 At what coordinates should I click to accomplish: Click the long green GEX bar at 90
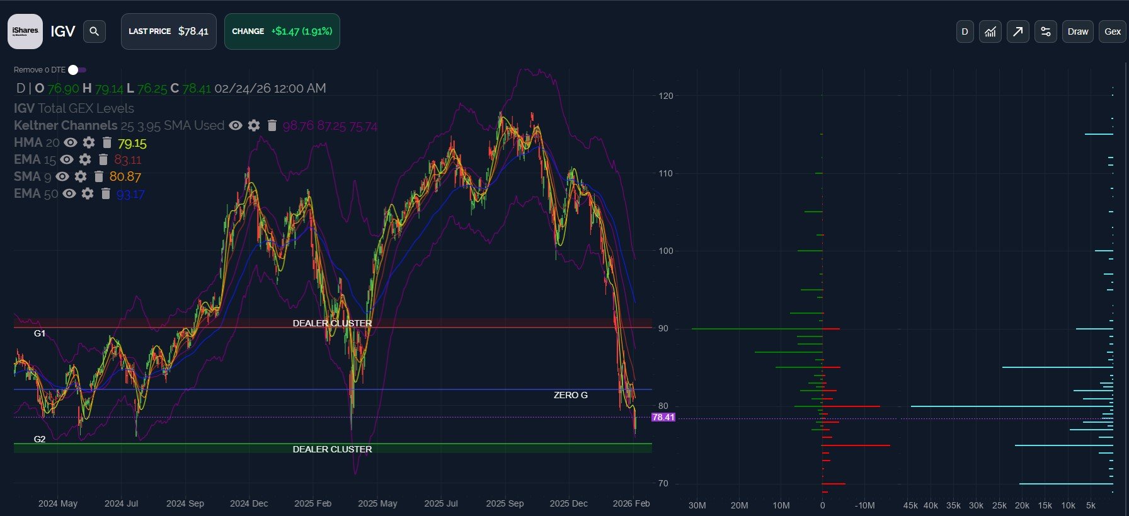(x=757, y=329)
